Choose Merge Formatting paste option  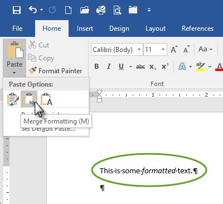[x=29, y=99]
